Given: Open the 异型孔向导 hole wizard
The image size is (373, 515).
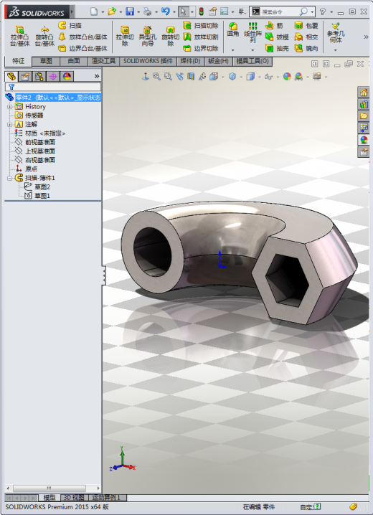Looking at the screenshot, I should pyautogui.click(x=148, y=36).
